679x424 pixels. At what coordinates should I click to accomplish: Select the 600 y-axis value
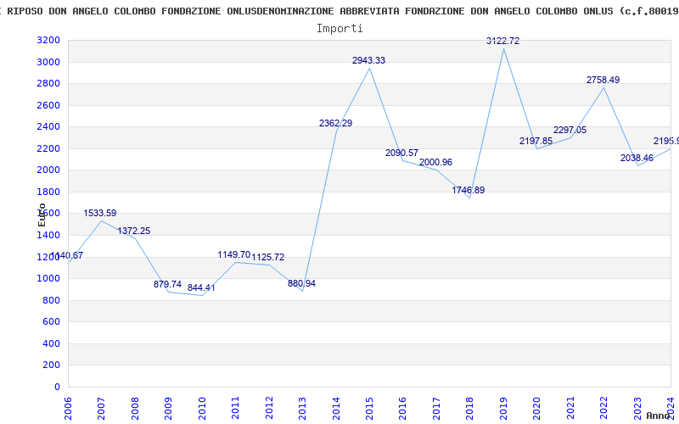click(52, 322)
